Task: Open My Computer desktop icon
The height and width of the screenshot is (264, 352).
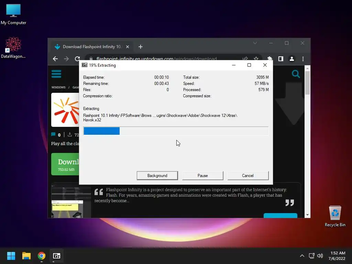Action: coord(13,14)
